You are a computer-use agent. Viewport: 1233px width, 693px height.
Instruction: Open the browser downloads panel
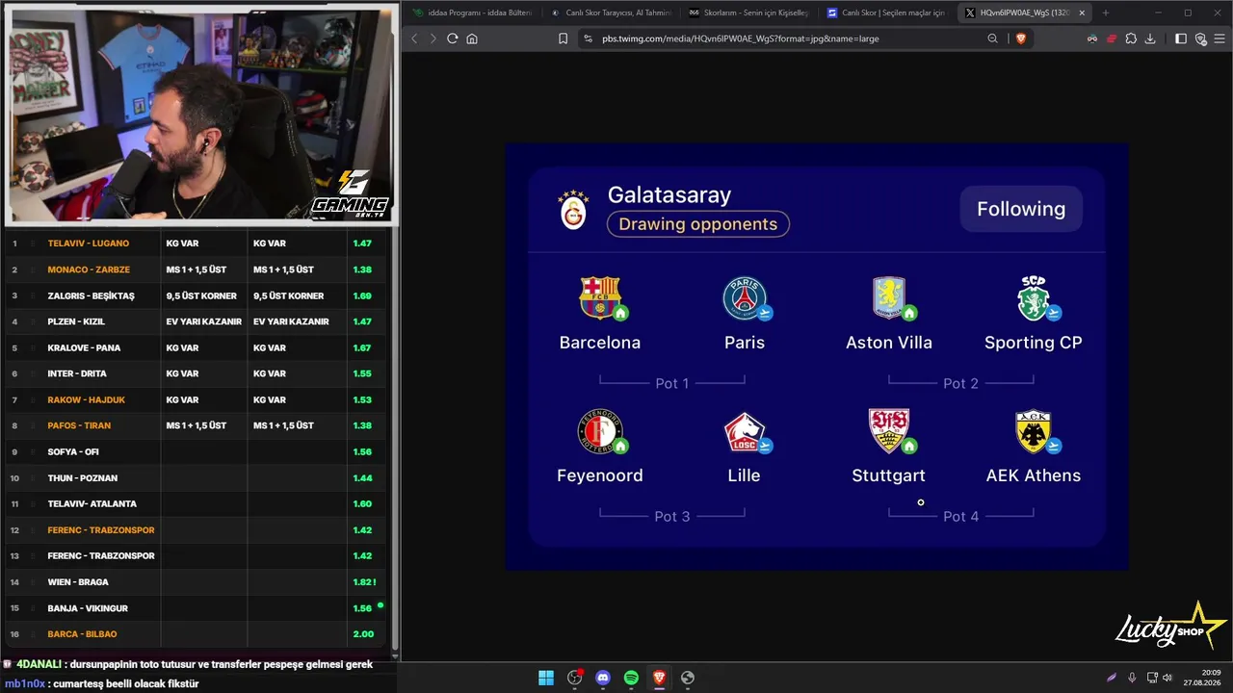(1150, 38)
